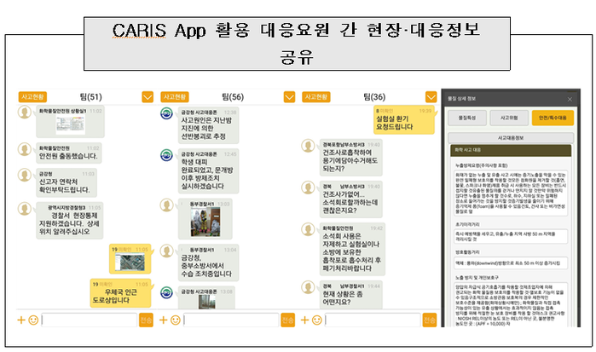Send message with 전송 in 팀(36) chat
Screen dimensions: 596x352
[430, 320]
